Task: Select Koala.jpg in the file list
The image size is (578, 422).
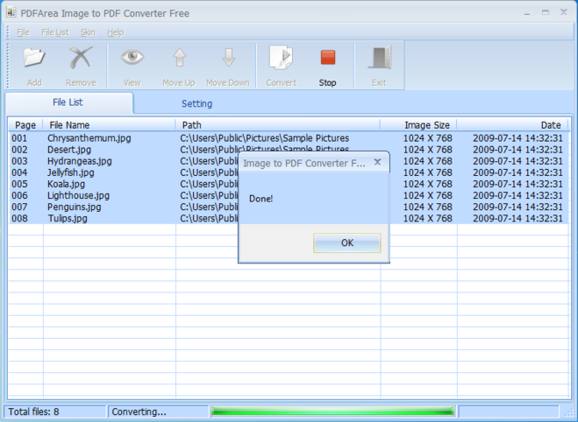Action: click(x=66, y=184)
